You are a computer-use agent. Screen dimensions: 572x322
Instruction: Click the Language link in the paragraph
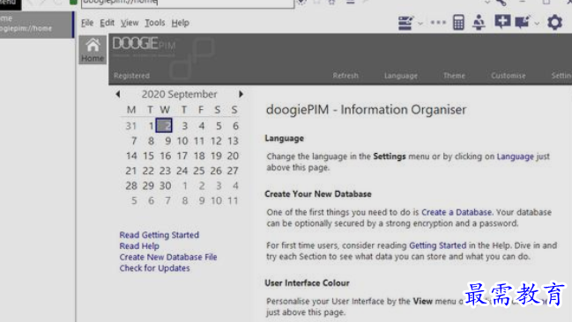point(515,157)
